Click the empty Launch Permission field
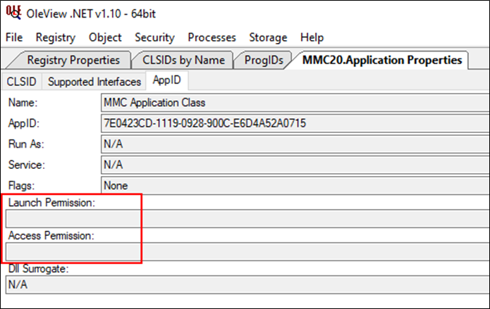Image resolution: width=490 pixels, height=309 pixels. [x=247, y=218]
